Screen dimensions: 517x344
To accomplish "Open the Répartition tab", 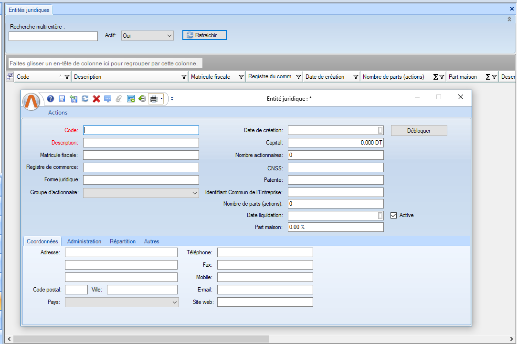I will point(123,241).
